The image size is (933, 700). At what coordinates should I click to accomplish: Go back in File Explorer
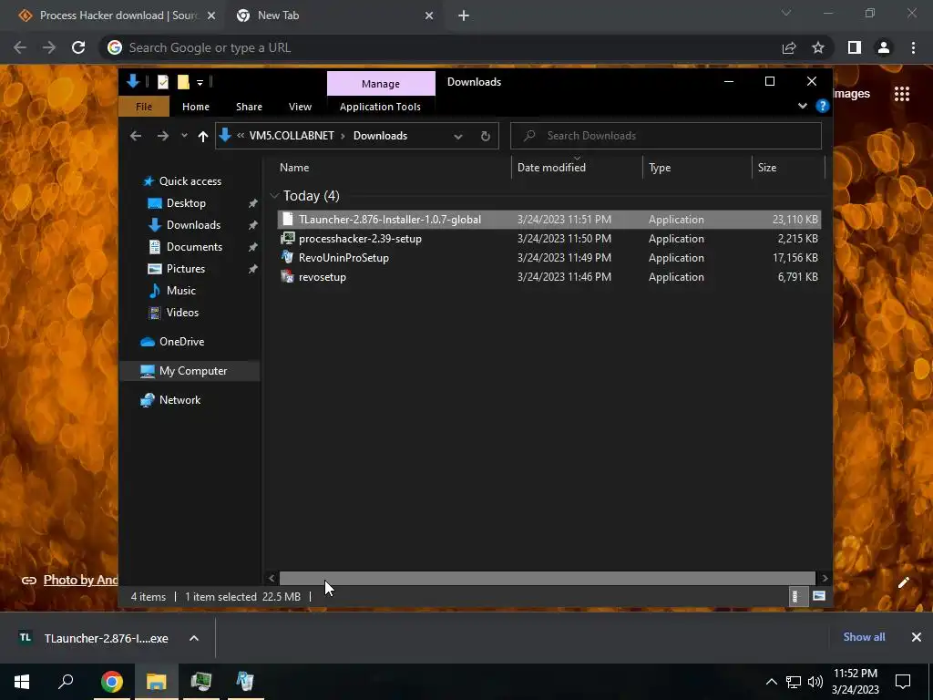coord(136,136)
